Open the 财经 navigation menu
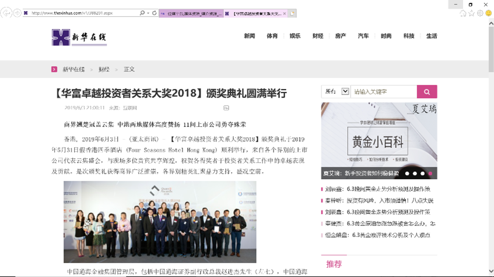The height and width of the screenshot is (277, 494). (x=317, y=36)
